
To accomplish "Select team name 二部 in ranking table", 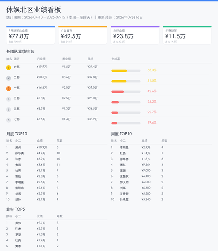I will tap(17, 77).
